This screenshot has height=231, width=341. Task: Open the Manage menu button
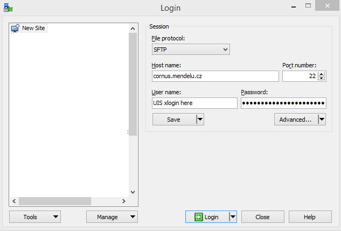tap(112, 217)
